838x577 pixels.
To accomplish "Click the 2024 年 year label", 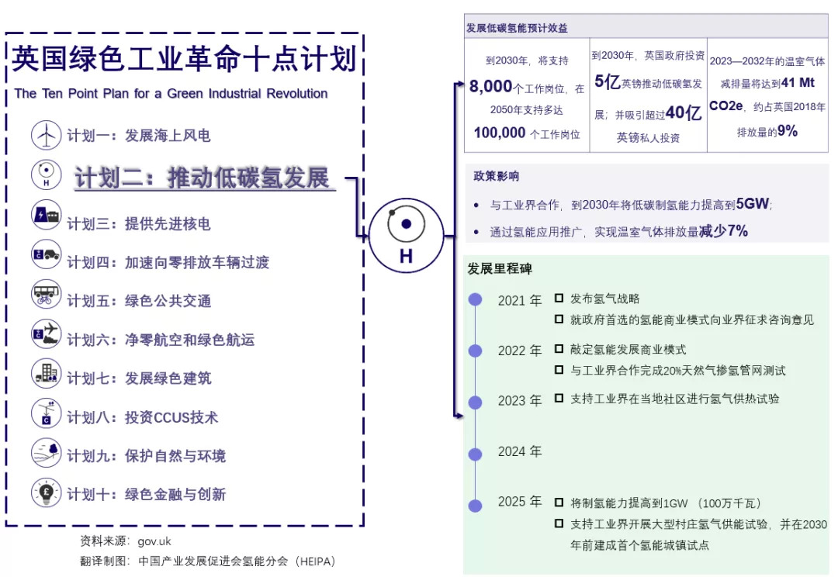I will click(519, 452).
